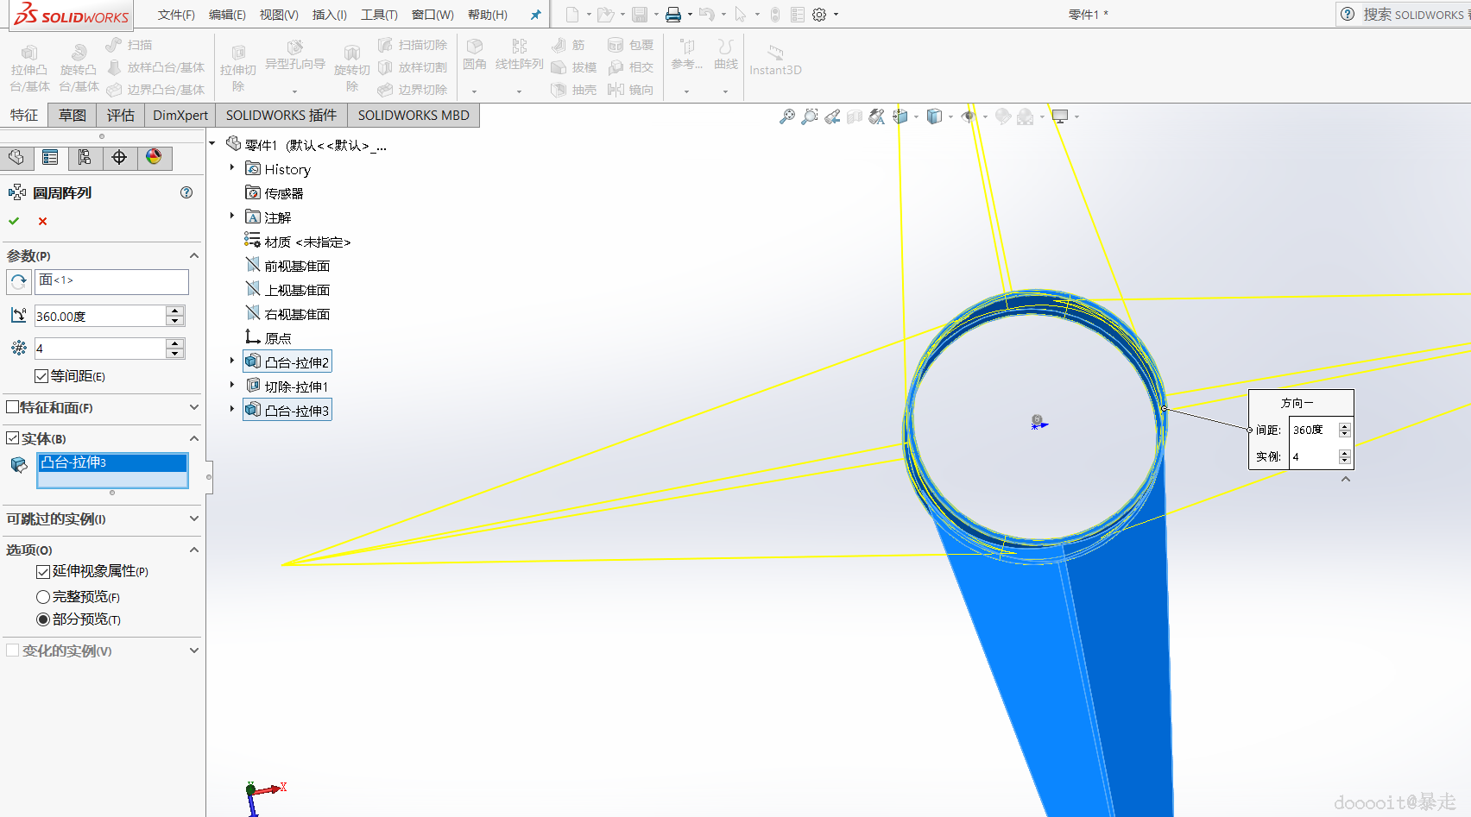Click the PropertyManager tab icon
Viewport: 1471px width, 817px height.
tap(50, 157)
